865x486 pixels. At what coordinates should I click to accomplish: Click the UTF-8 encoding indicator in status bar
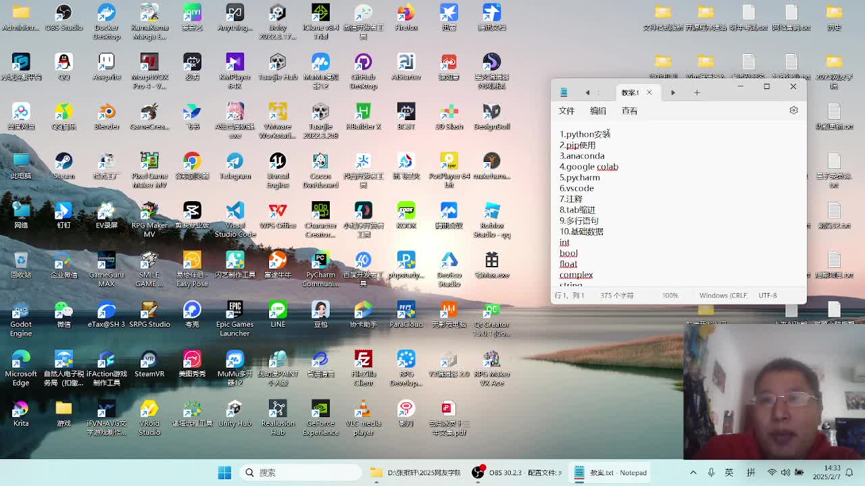pyautogui.click(x=768, y=296)
